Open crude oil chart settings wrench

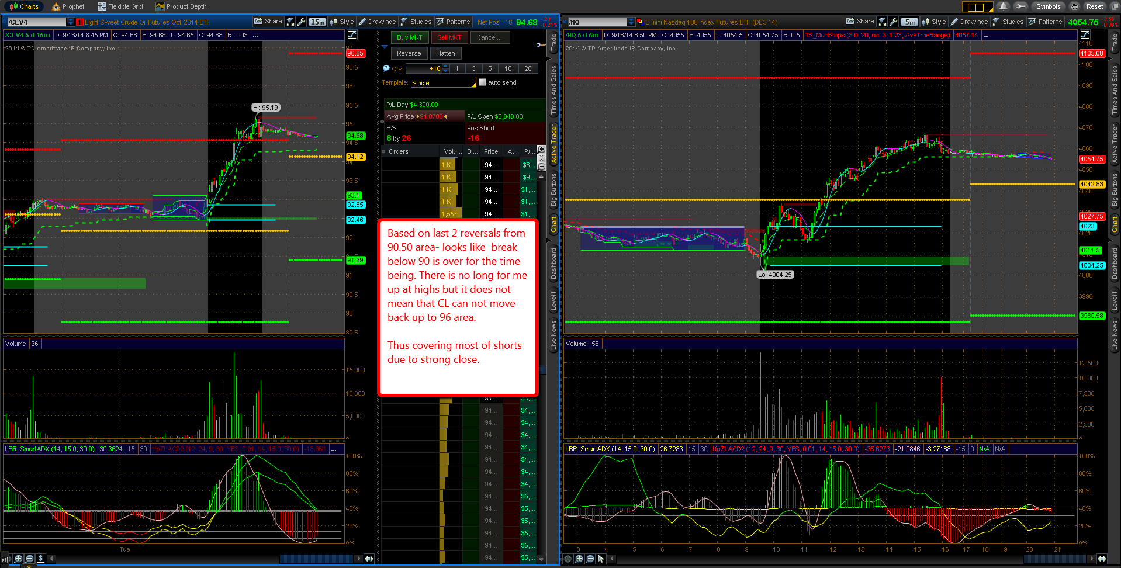tap(302, 22)
